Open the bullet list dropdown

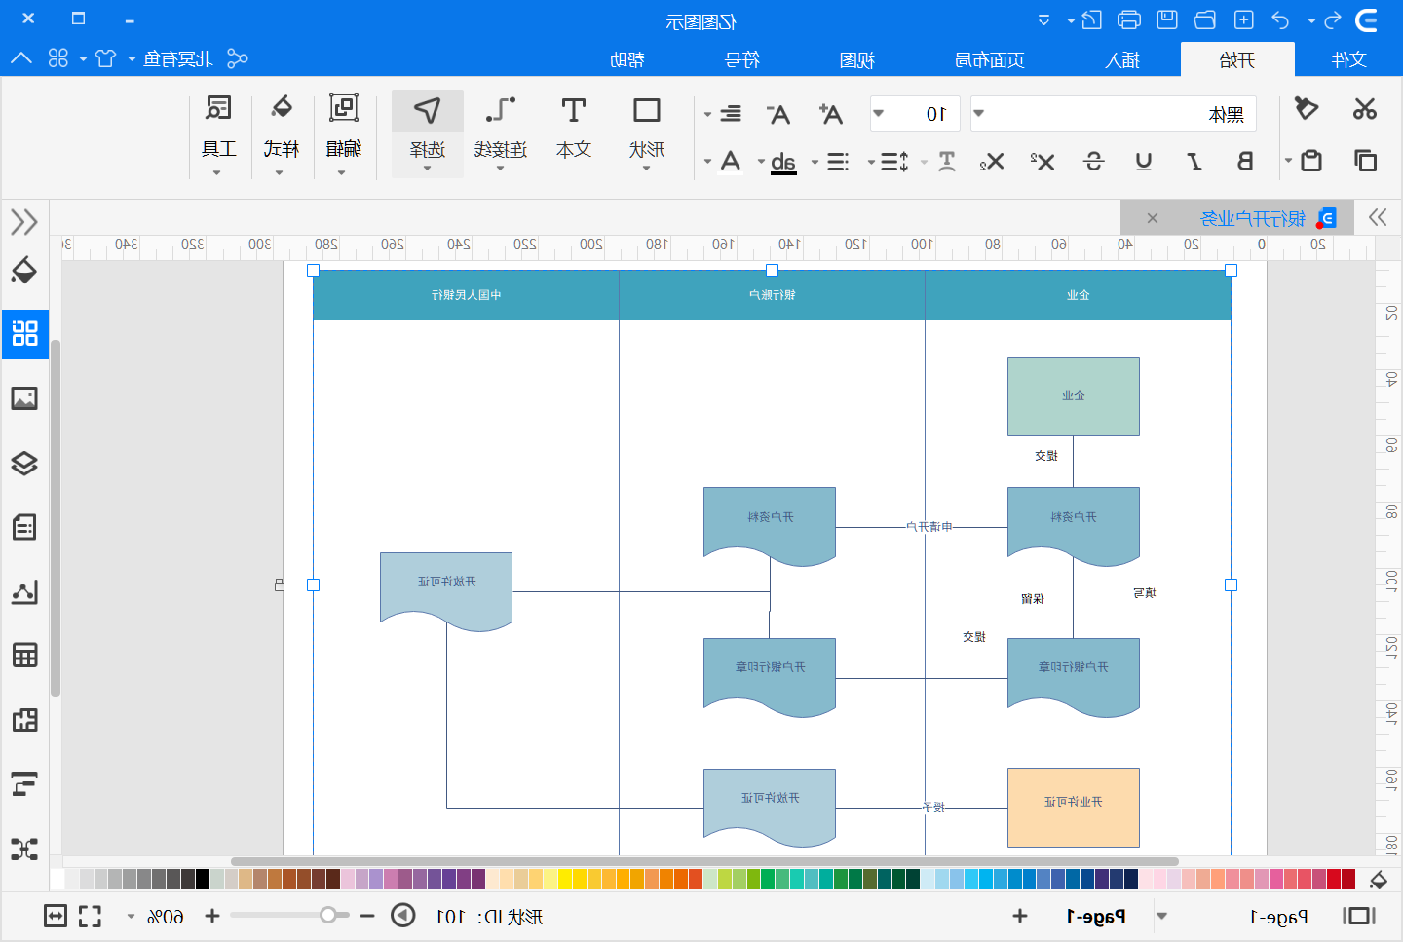pyautogui.click(x=831, y=161)
